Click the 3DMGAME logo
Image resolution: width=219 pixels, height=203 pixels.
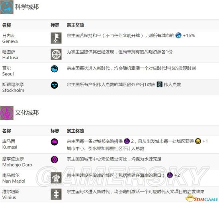click(x=202, y=198)
